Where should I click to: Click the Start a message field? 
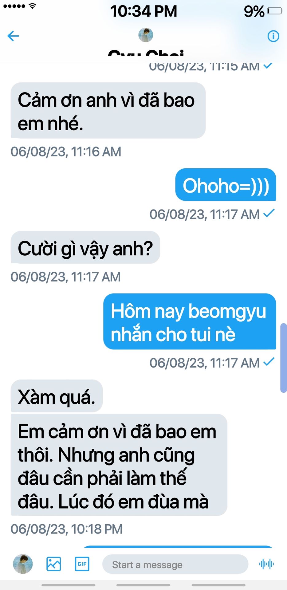[x=175, y=564]
